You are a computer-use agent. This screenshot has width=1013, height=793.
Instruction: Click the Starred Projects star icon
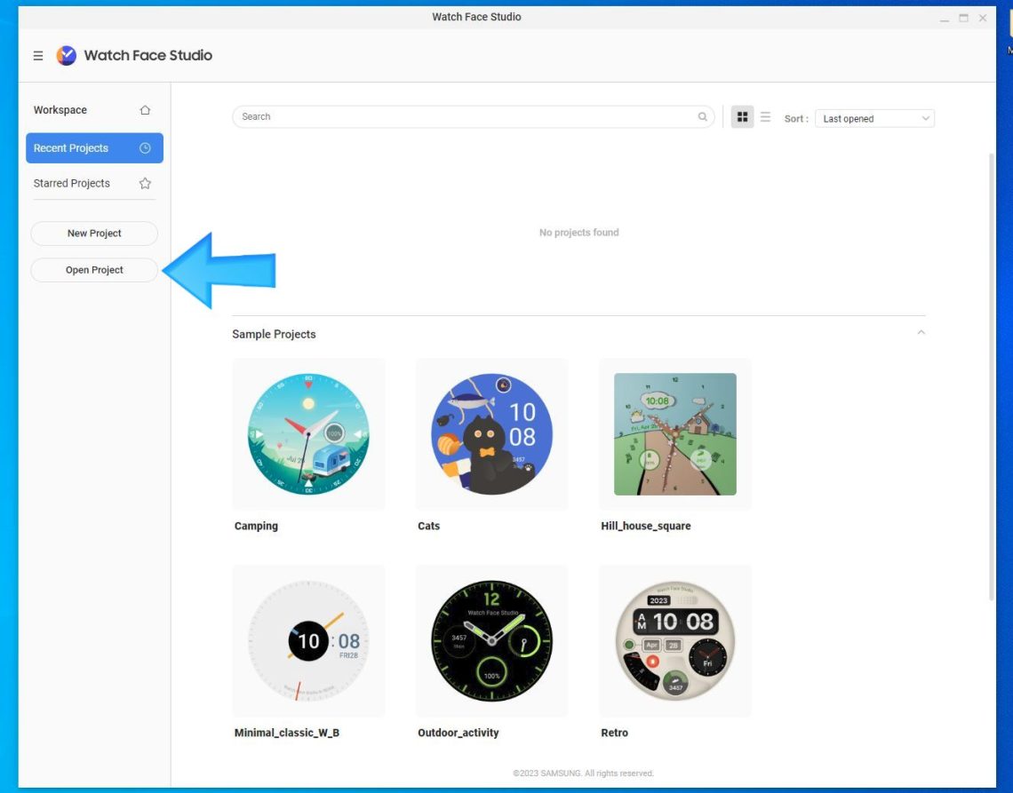[x=145, y=184]
